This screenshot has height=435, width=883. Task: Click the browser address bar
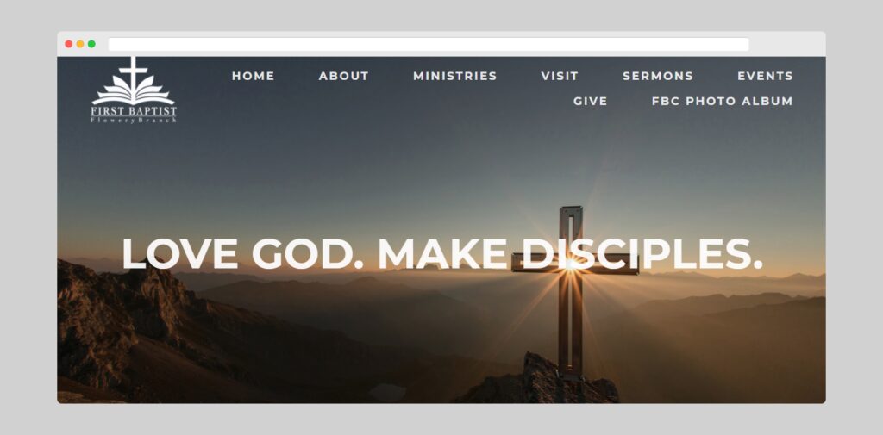coord(429,45)
